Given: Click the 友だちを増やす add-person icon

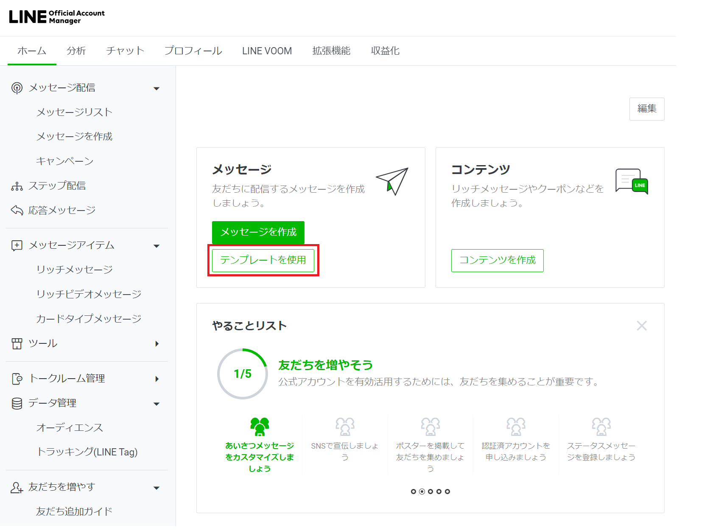Looking at the screenshot, I should coord(17,487).
